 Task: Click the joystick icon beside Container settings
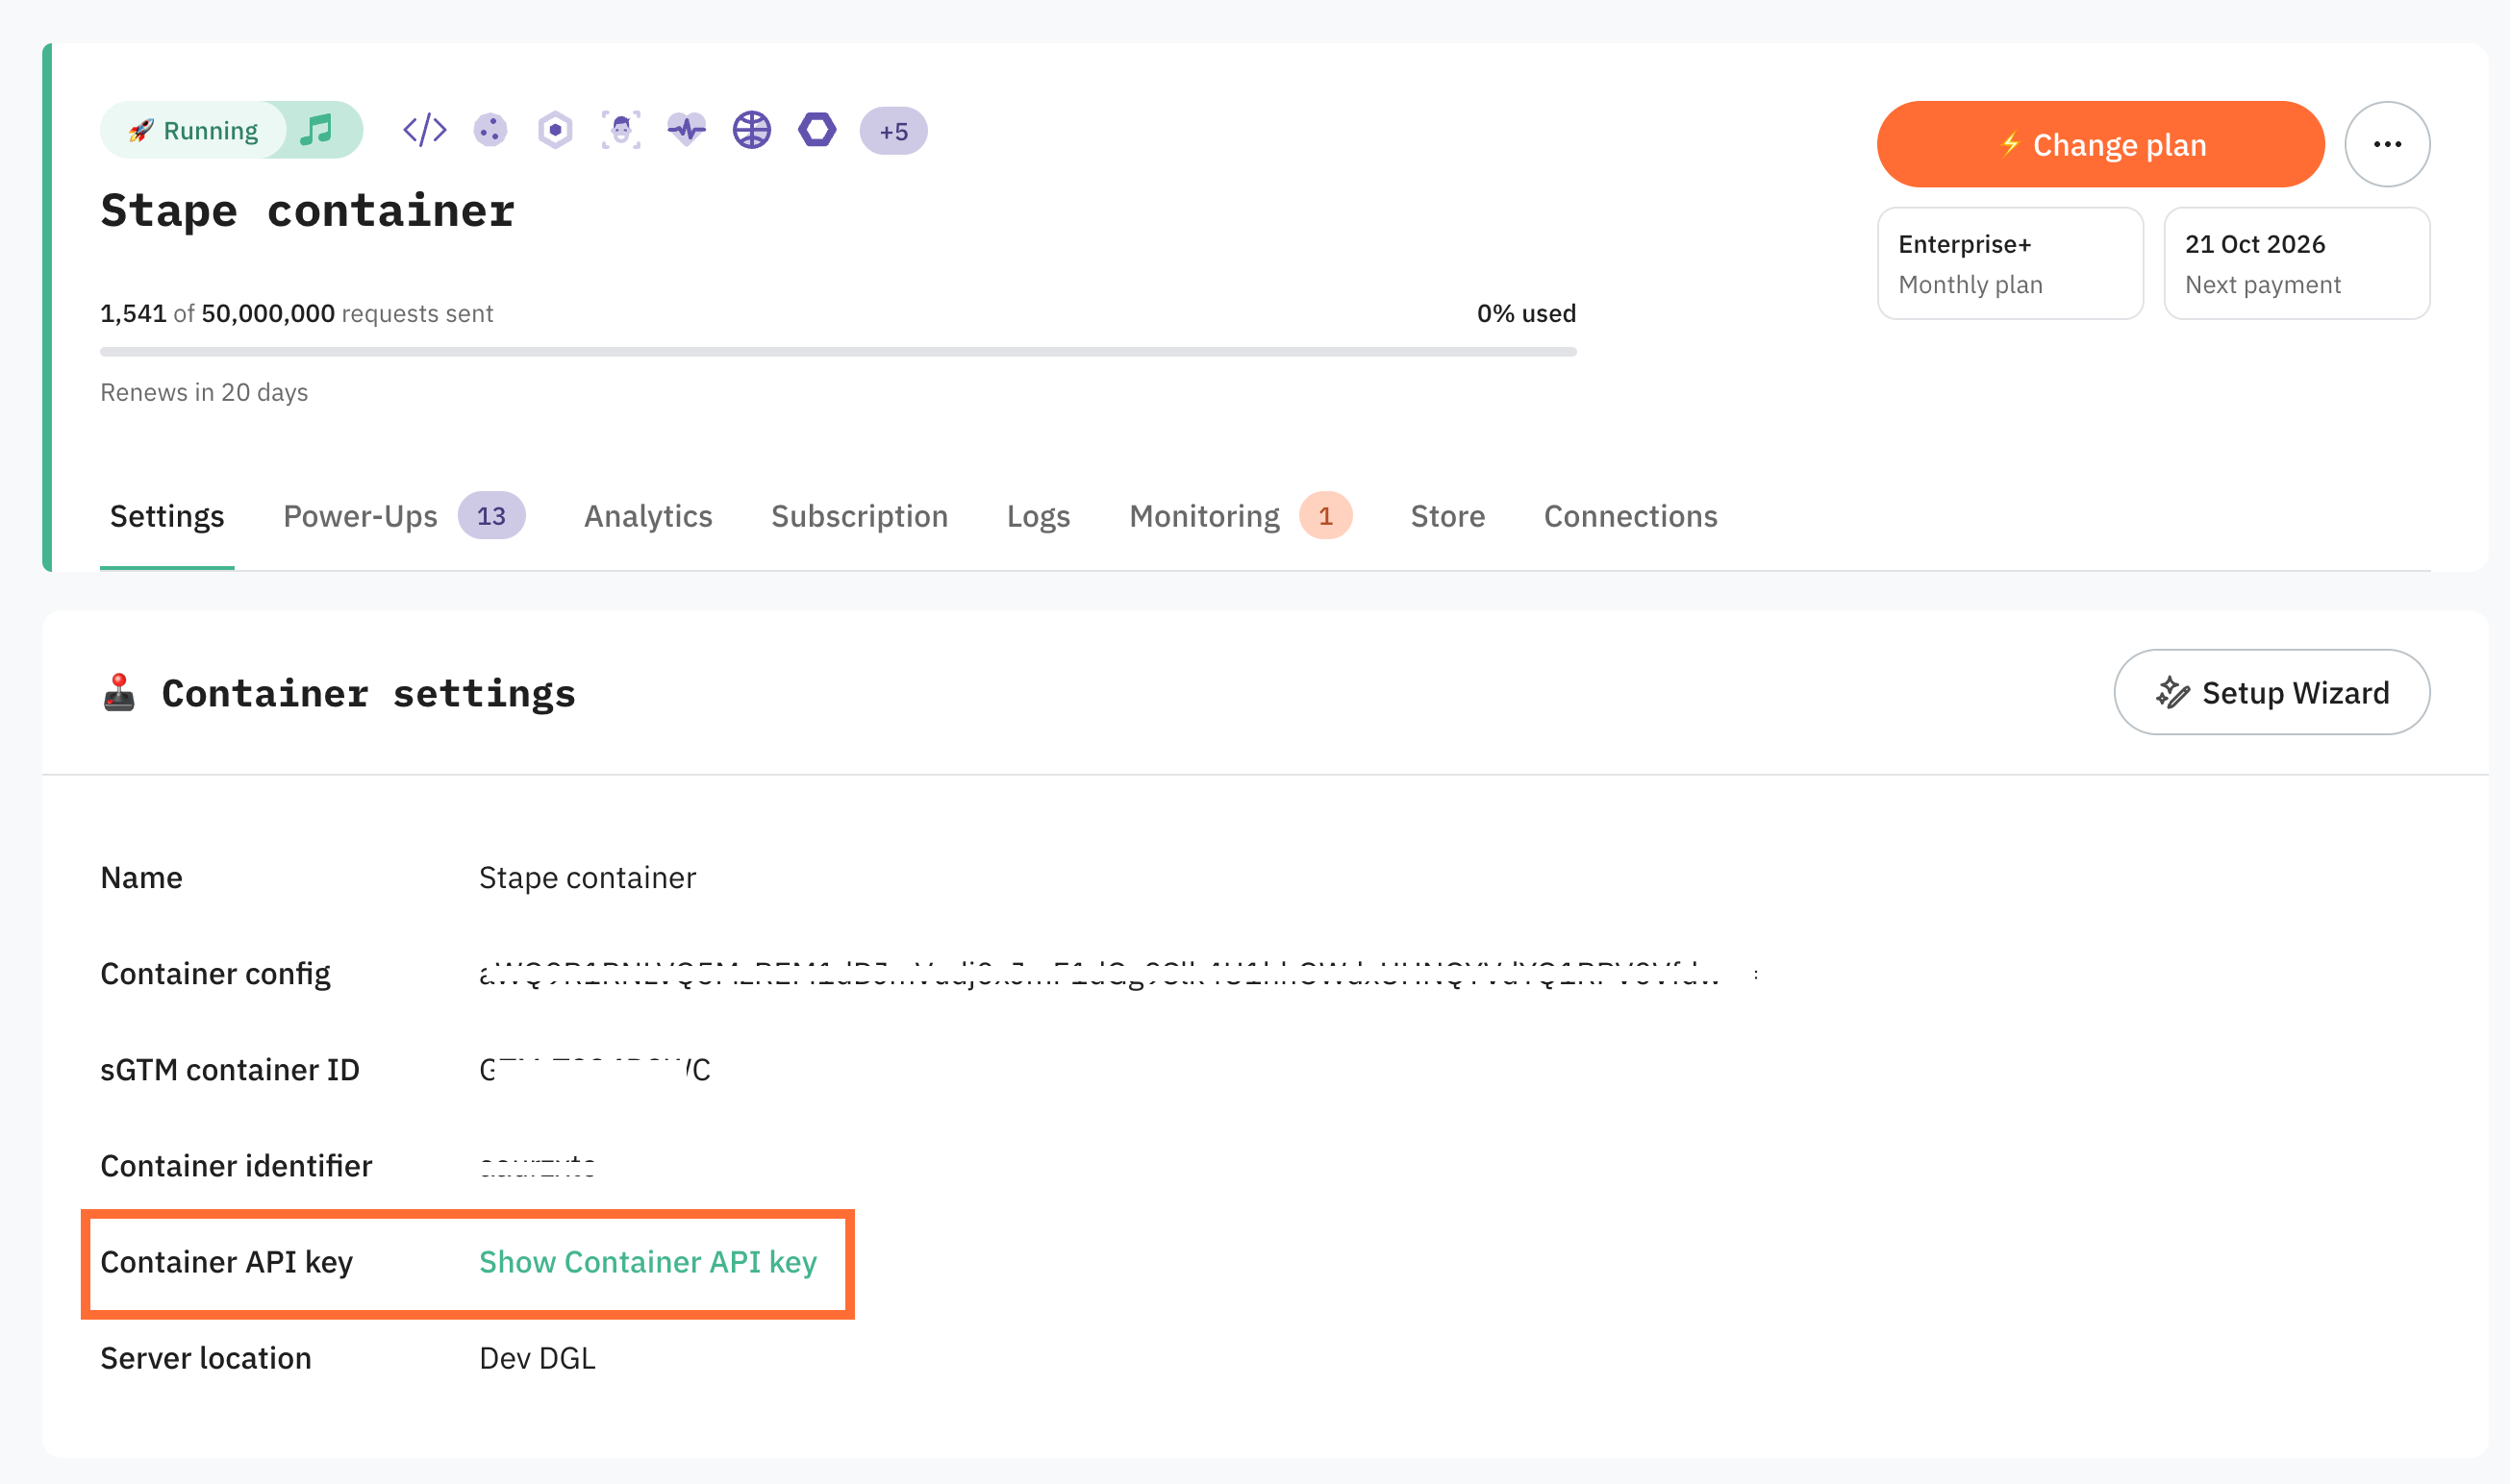point(119,693)
